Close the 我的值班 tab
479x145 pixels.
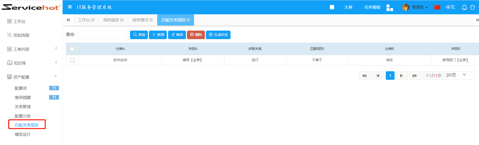tap(122, 20)
